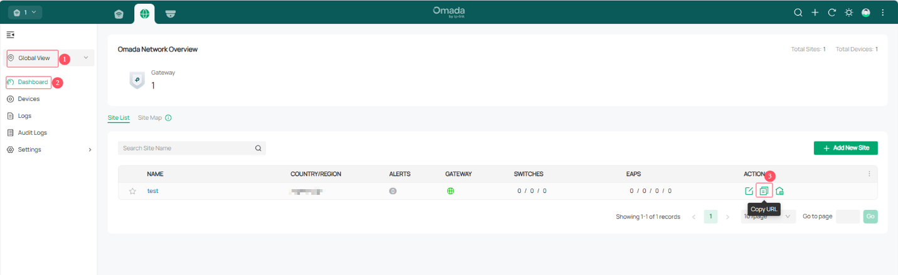Click the refresh icon in the top bar
The height and width of the screenshot is (275, 898).
(x=831, y=13)
